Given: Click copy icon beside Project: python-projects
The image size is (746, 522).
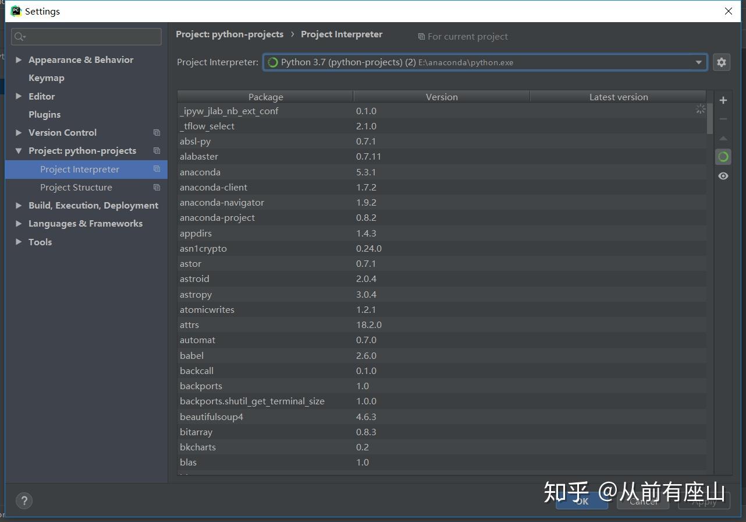Looking at the screenshot, I should 157,151.
